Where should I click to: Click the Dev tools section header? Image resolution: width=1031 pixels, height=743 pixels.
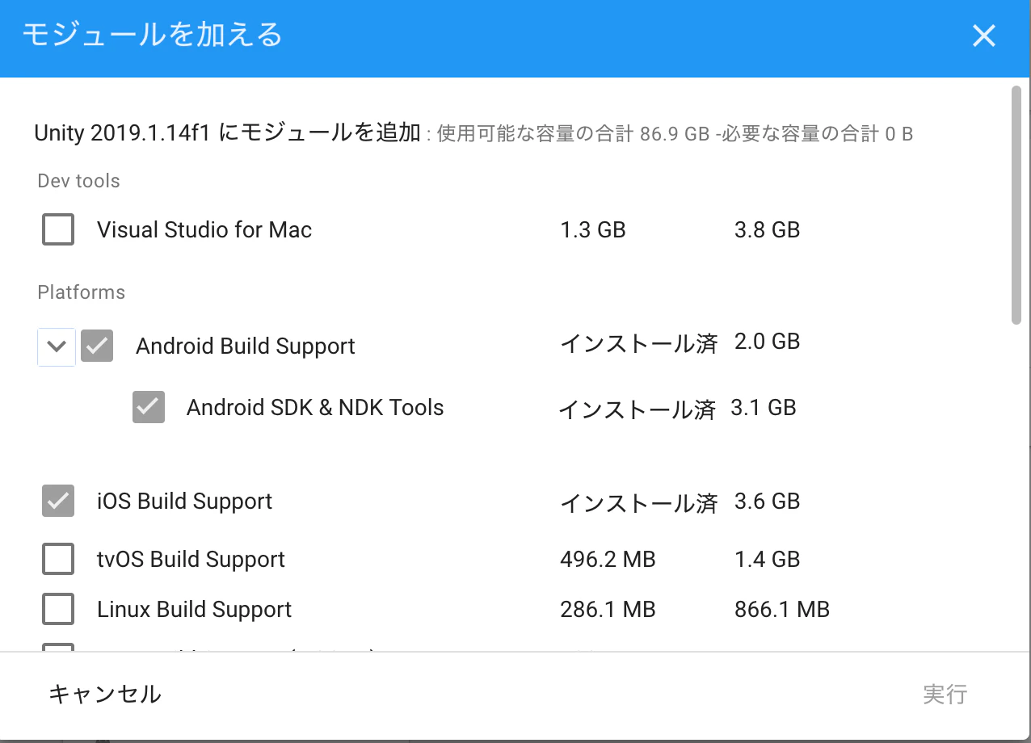point(78,180)
